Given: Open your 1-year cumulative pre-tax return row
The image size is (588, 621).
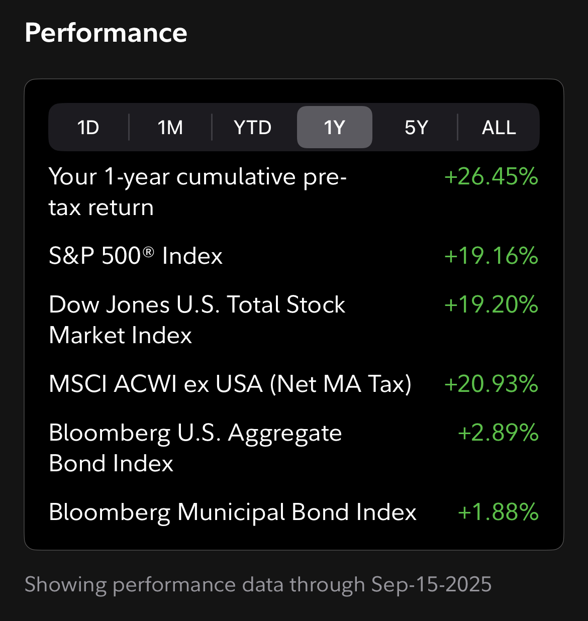Looking at the screenshot, I should [293, 192].
